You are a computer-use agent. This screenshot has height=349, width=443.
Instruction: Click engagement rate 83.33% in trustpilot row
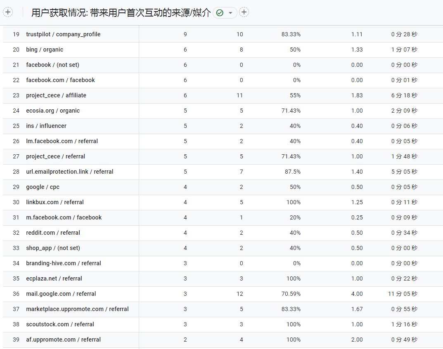pyautogui.click(x=291, y=34)
